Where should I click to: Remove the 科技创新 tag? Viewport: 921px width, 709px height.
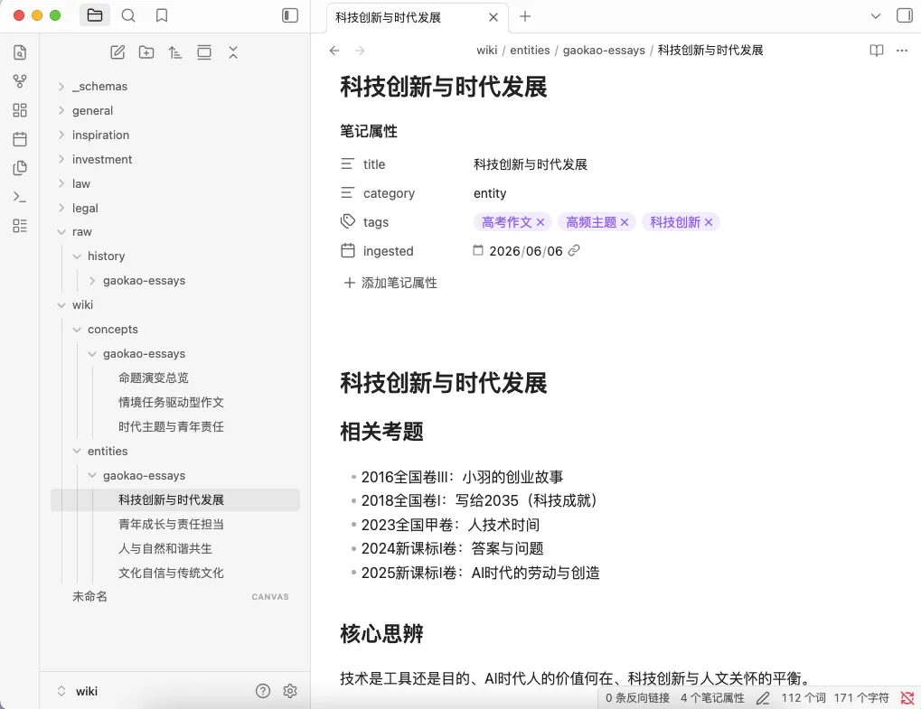(709, 222)
